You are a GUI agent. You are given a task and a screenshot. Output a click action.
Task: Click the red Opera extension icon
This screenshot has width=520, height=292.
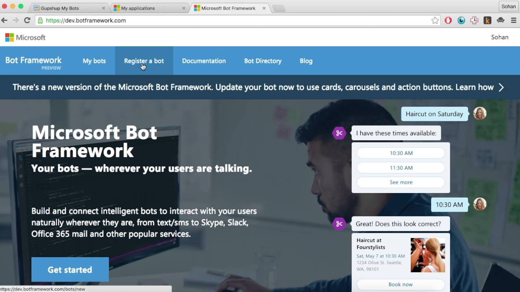[448, 20]
